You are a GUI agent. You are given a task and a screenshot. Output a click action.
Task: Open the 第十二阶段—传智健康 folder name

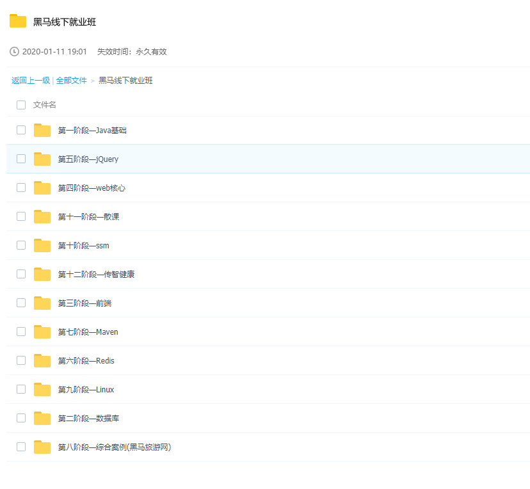(x=96, y=275)
